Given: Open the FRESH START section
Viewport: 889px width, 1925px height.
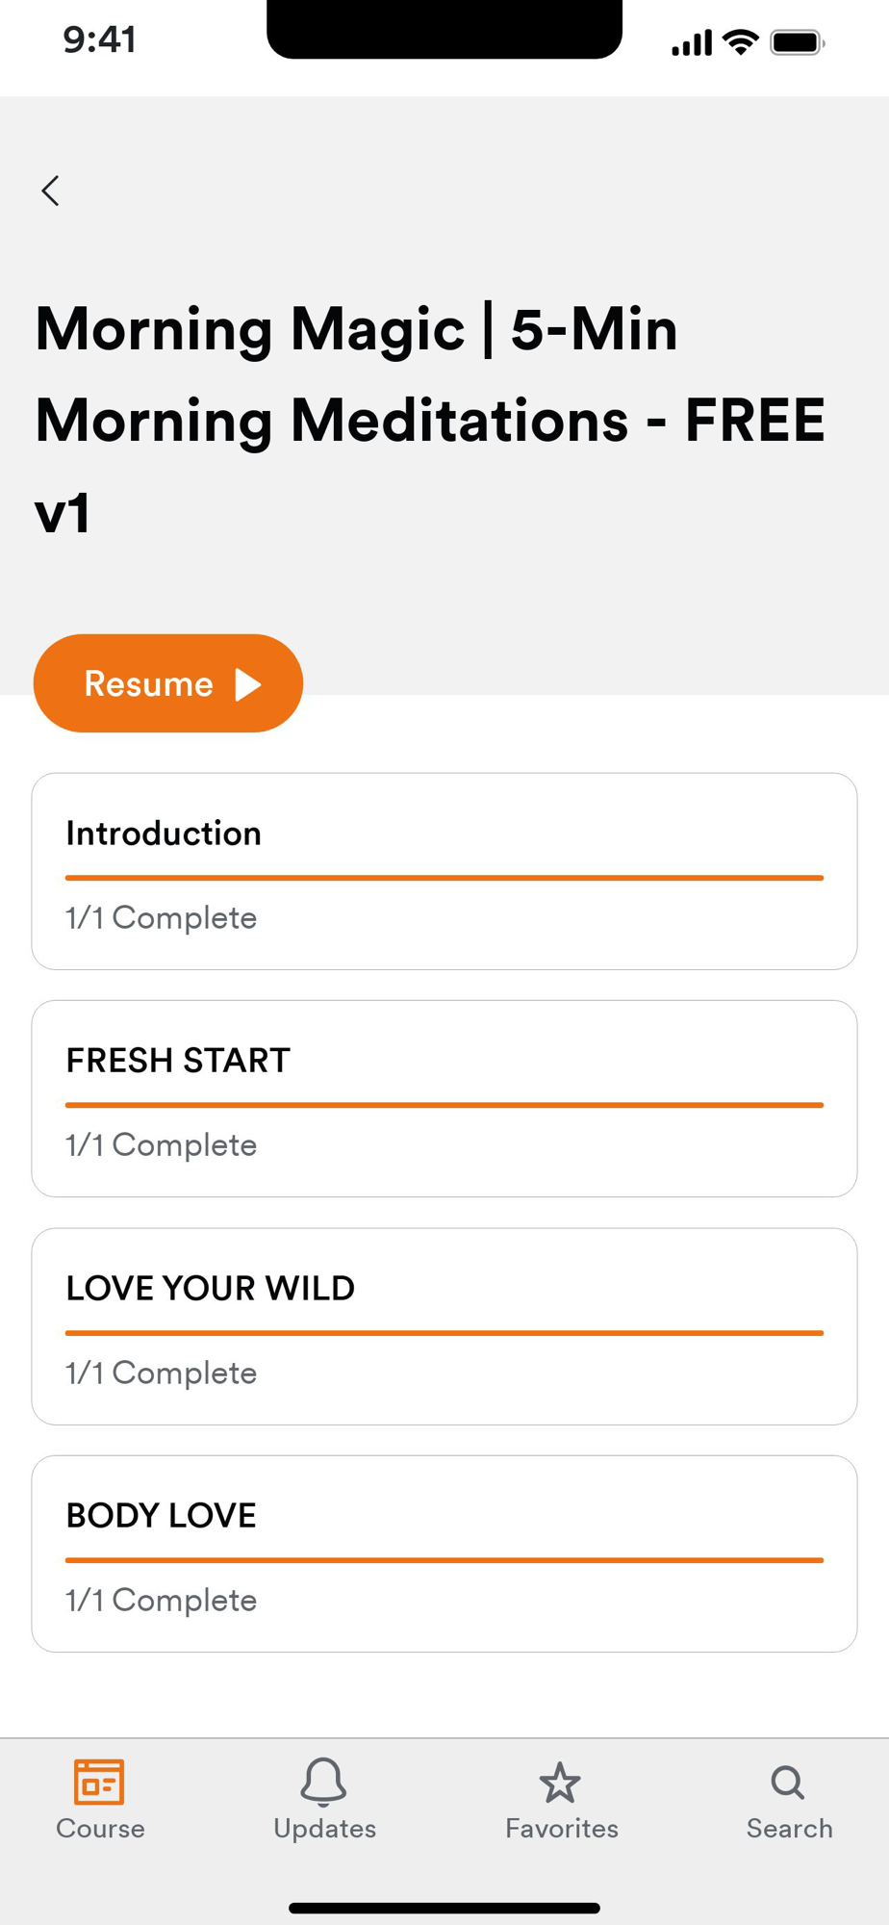Looking at the screenshot, I should [444, 1098].
